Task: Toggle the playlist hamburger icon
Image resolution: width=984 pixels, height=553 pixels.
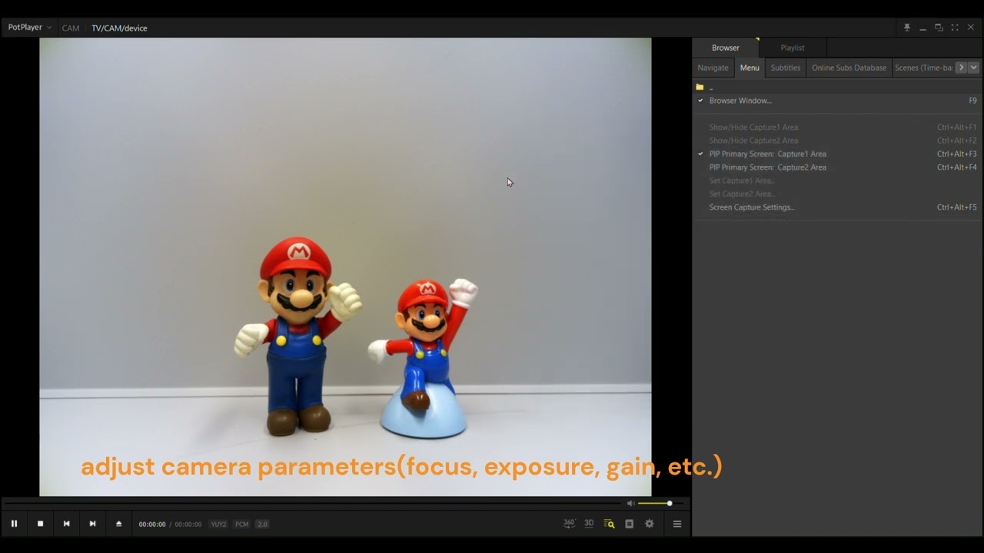Action: tap(677, 524)
